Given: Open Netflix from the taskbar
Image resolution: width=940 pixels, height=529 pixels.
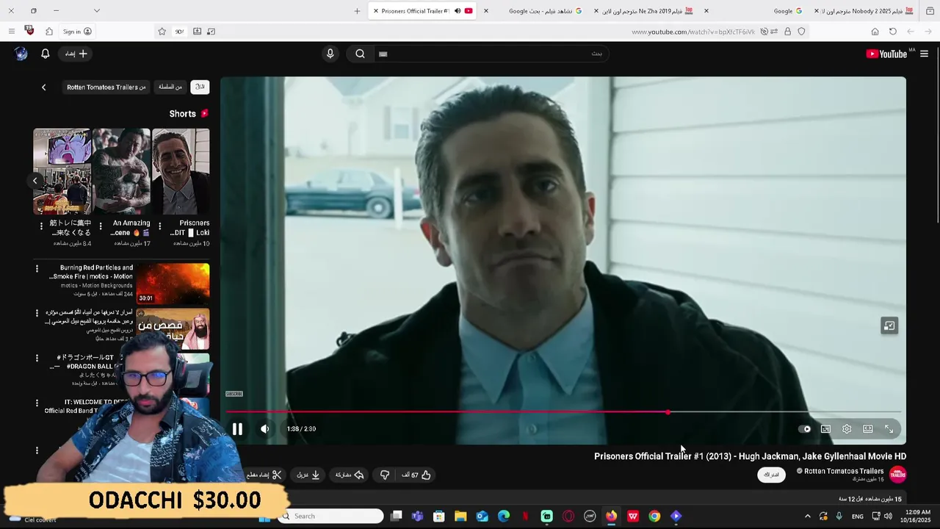Looking at the screenshot, I should coord(525,517).
